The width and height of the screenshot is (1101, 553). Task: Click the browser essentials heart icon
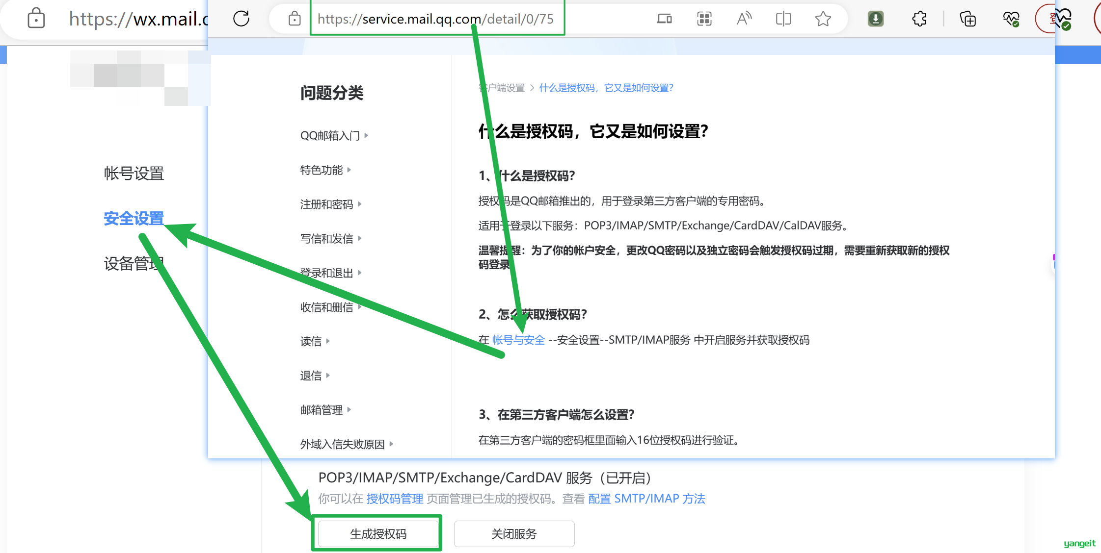[x=1011, y=19]
